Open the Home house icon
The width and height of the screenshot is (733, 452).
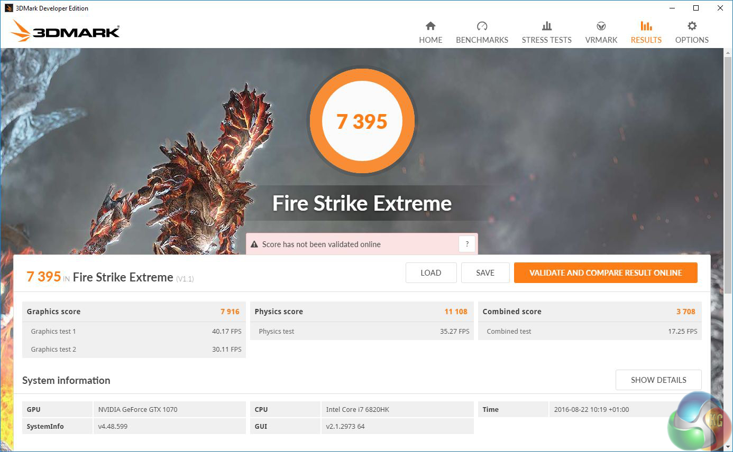tap(430, 26)
